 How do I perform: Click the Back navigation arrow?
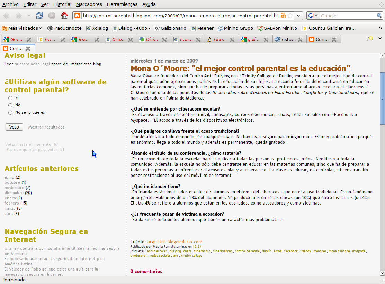pos(6,16)
